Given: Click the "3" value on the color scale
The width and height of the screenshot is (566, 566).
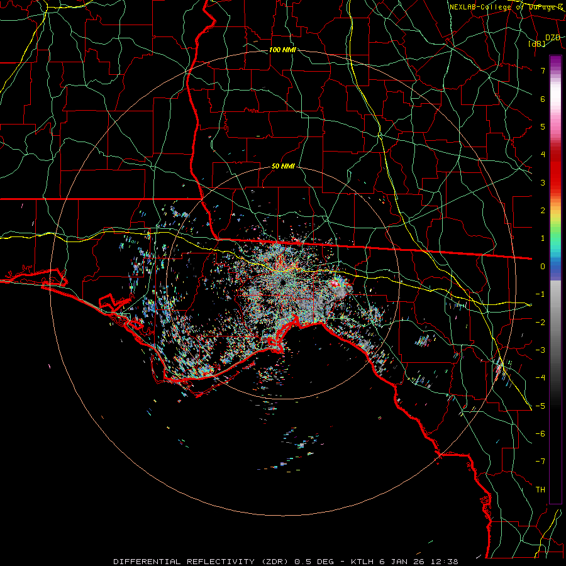Looking at the screenshot, I should (543, 182).
